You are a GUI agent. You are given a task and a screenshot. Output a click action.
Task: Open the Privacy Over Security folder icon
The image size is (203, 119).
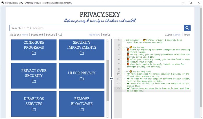pos(34,81)
